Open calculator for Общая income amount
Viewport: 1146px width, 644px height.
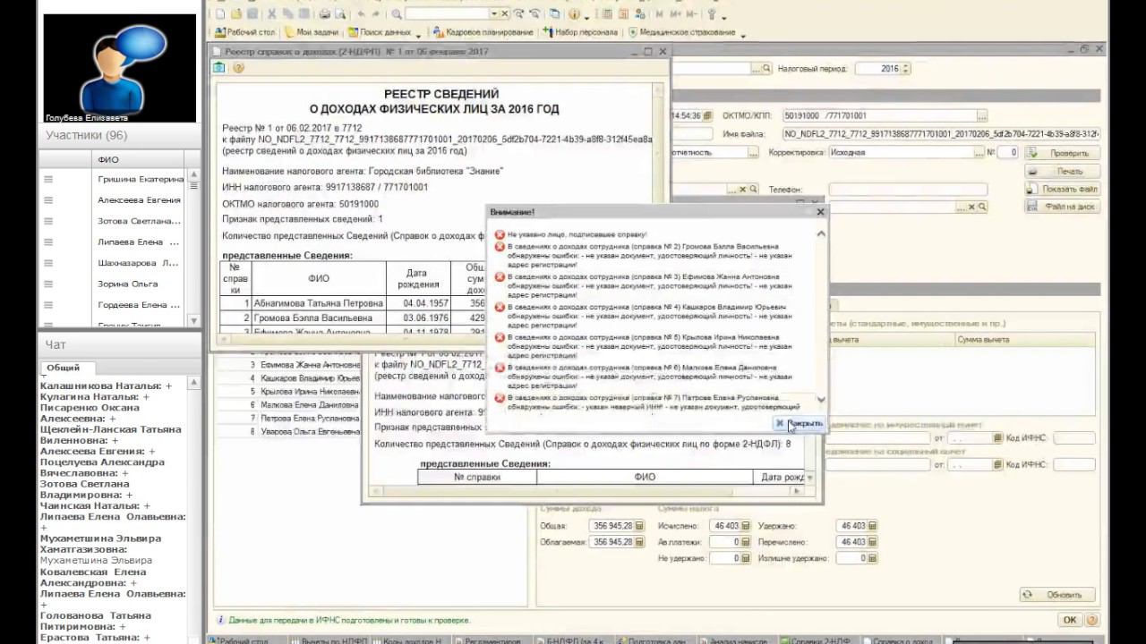[639, 526]
